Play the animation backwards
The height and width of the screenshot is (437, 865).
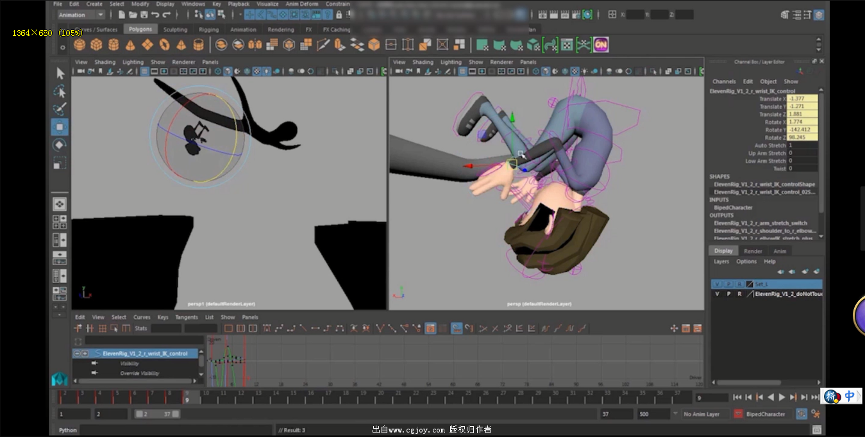coord(771,398)
